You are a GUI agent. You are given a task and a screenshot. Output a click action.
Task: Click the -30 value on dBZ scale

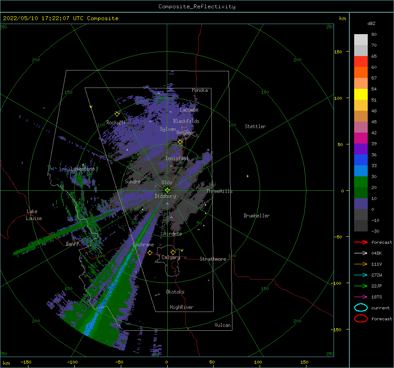pyautogui.click(x=376, y=231)
